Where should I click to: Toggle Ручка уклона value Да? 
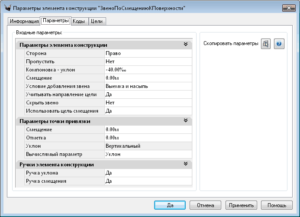(147, 173)
